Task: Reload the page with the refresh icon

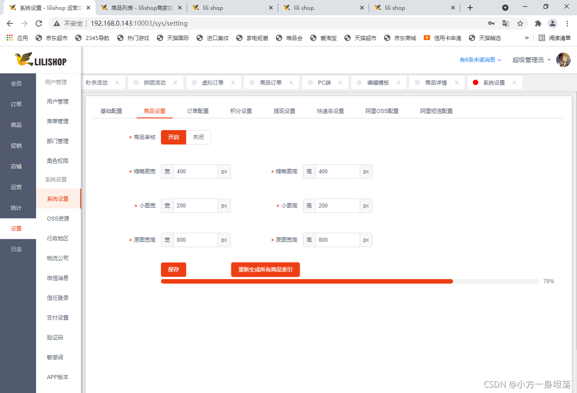Action: [39, 23]
